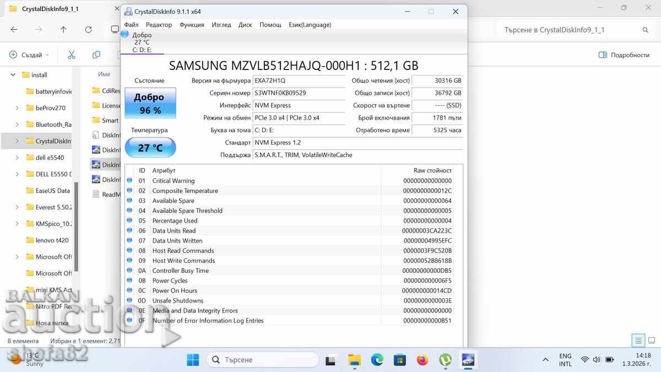Open WhatsApp from the taskbar
This screenshot has width=661, height=372.
tap(445, 360)
